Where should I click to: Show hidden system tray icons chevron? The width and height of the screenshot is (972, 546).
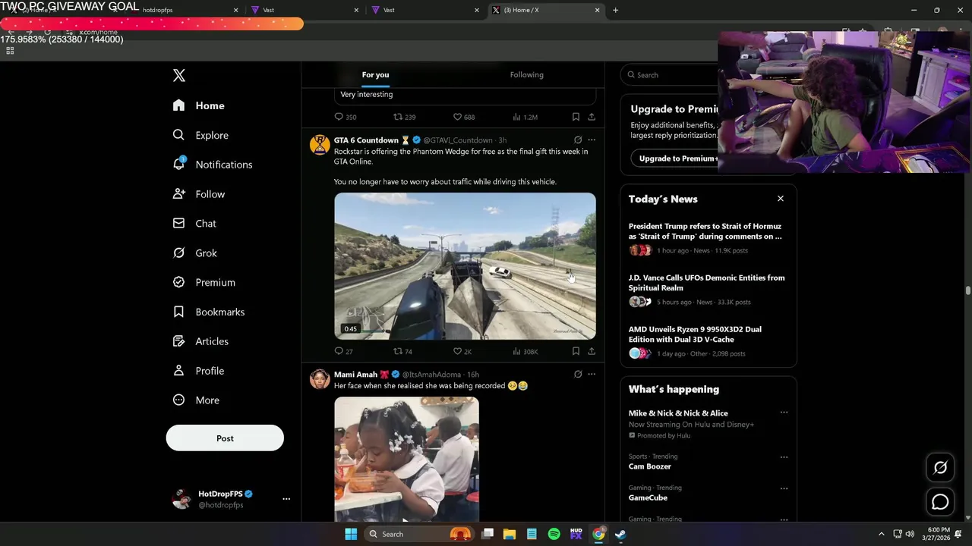pos(881,534)
